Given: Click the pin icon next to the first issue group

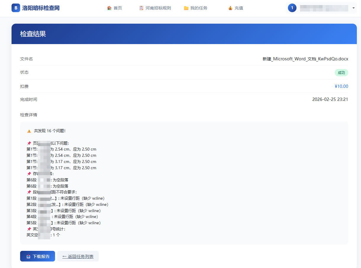Looking at the screenshot, I should tap(29, 143).
